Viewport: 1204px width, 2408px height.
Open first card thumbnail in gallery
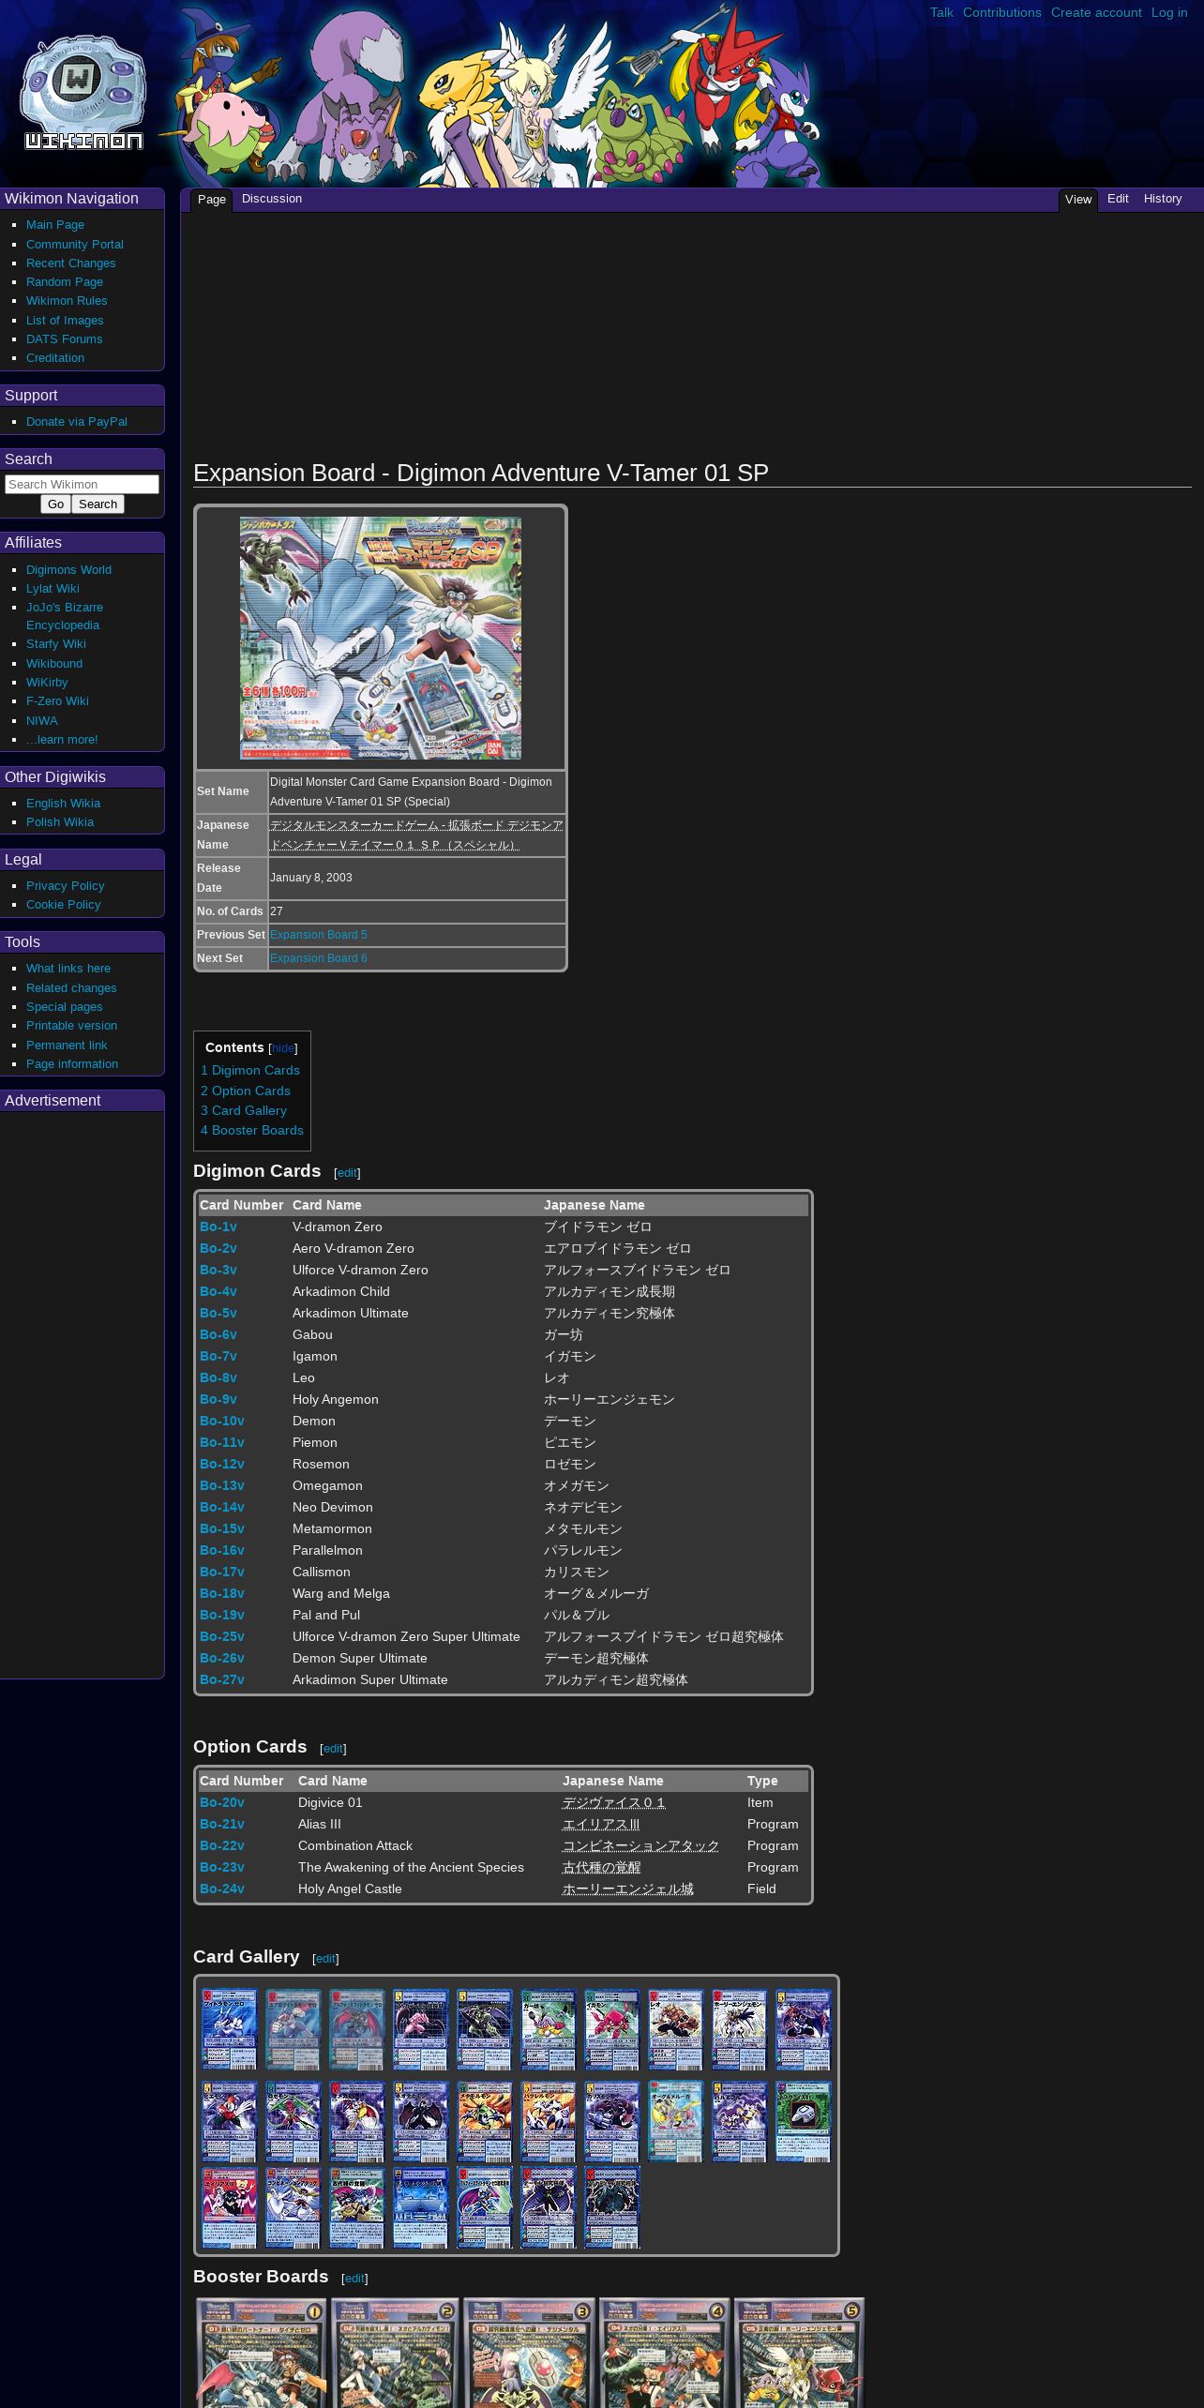pos(229,2029)
